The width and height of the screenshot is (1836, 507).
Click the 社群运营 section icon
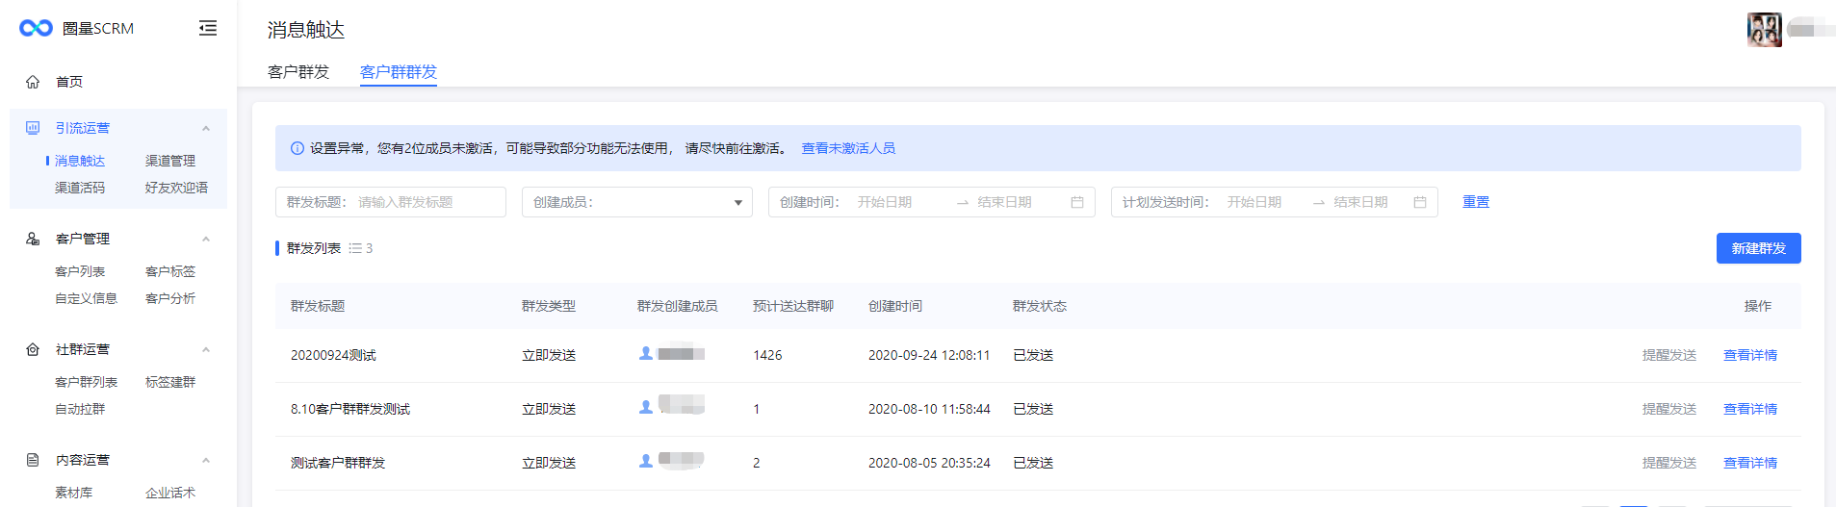pyautogui.click(x=33, y=349)
